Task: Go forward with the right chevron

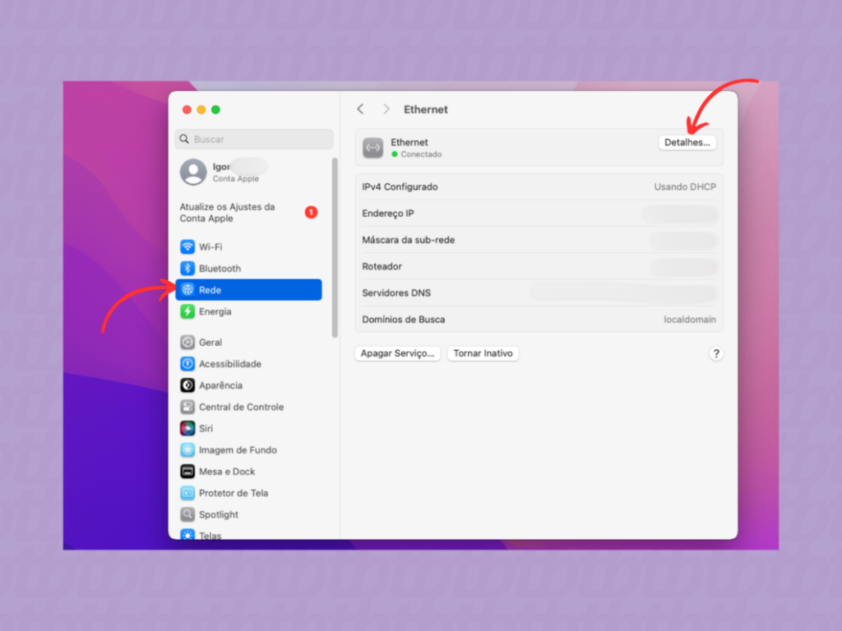Action: 386,109
